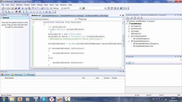Click the General group header in Toolbox

(x=15, y=18)
